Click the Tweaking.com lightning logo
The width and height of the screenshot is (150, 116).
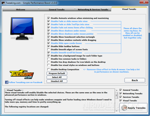22,74
